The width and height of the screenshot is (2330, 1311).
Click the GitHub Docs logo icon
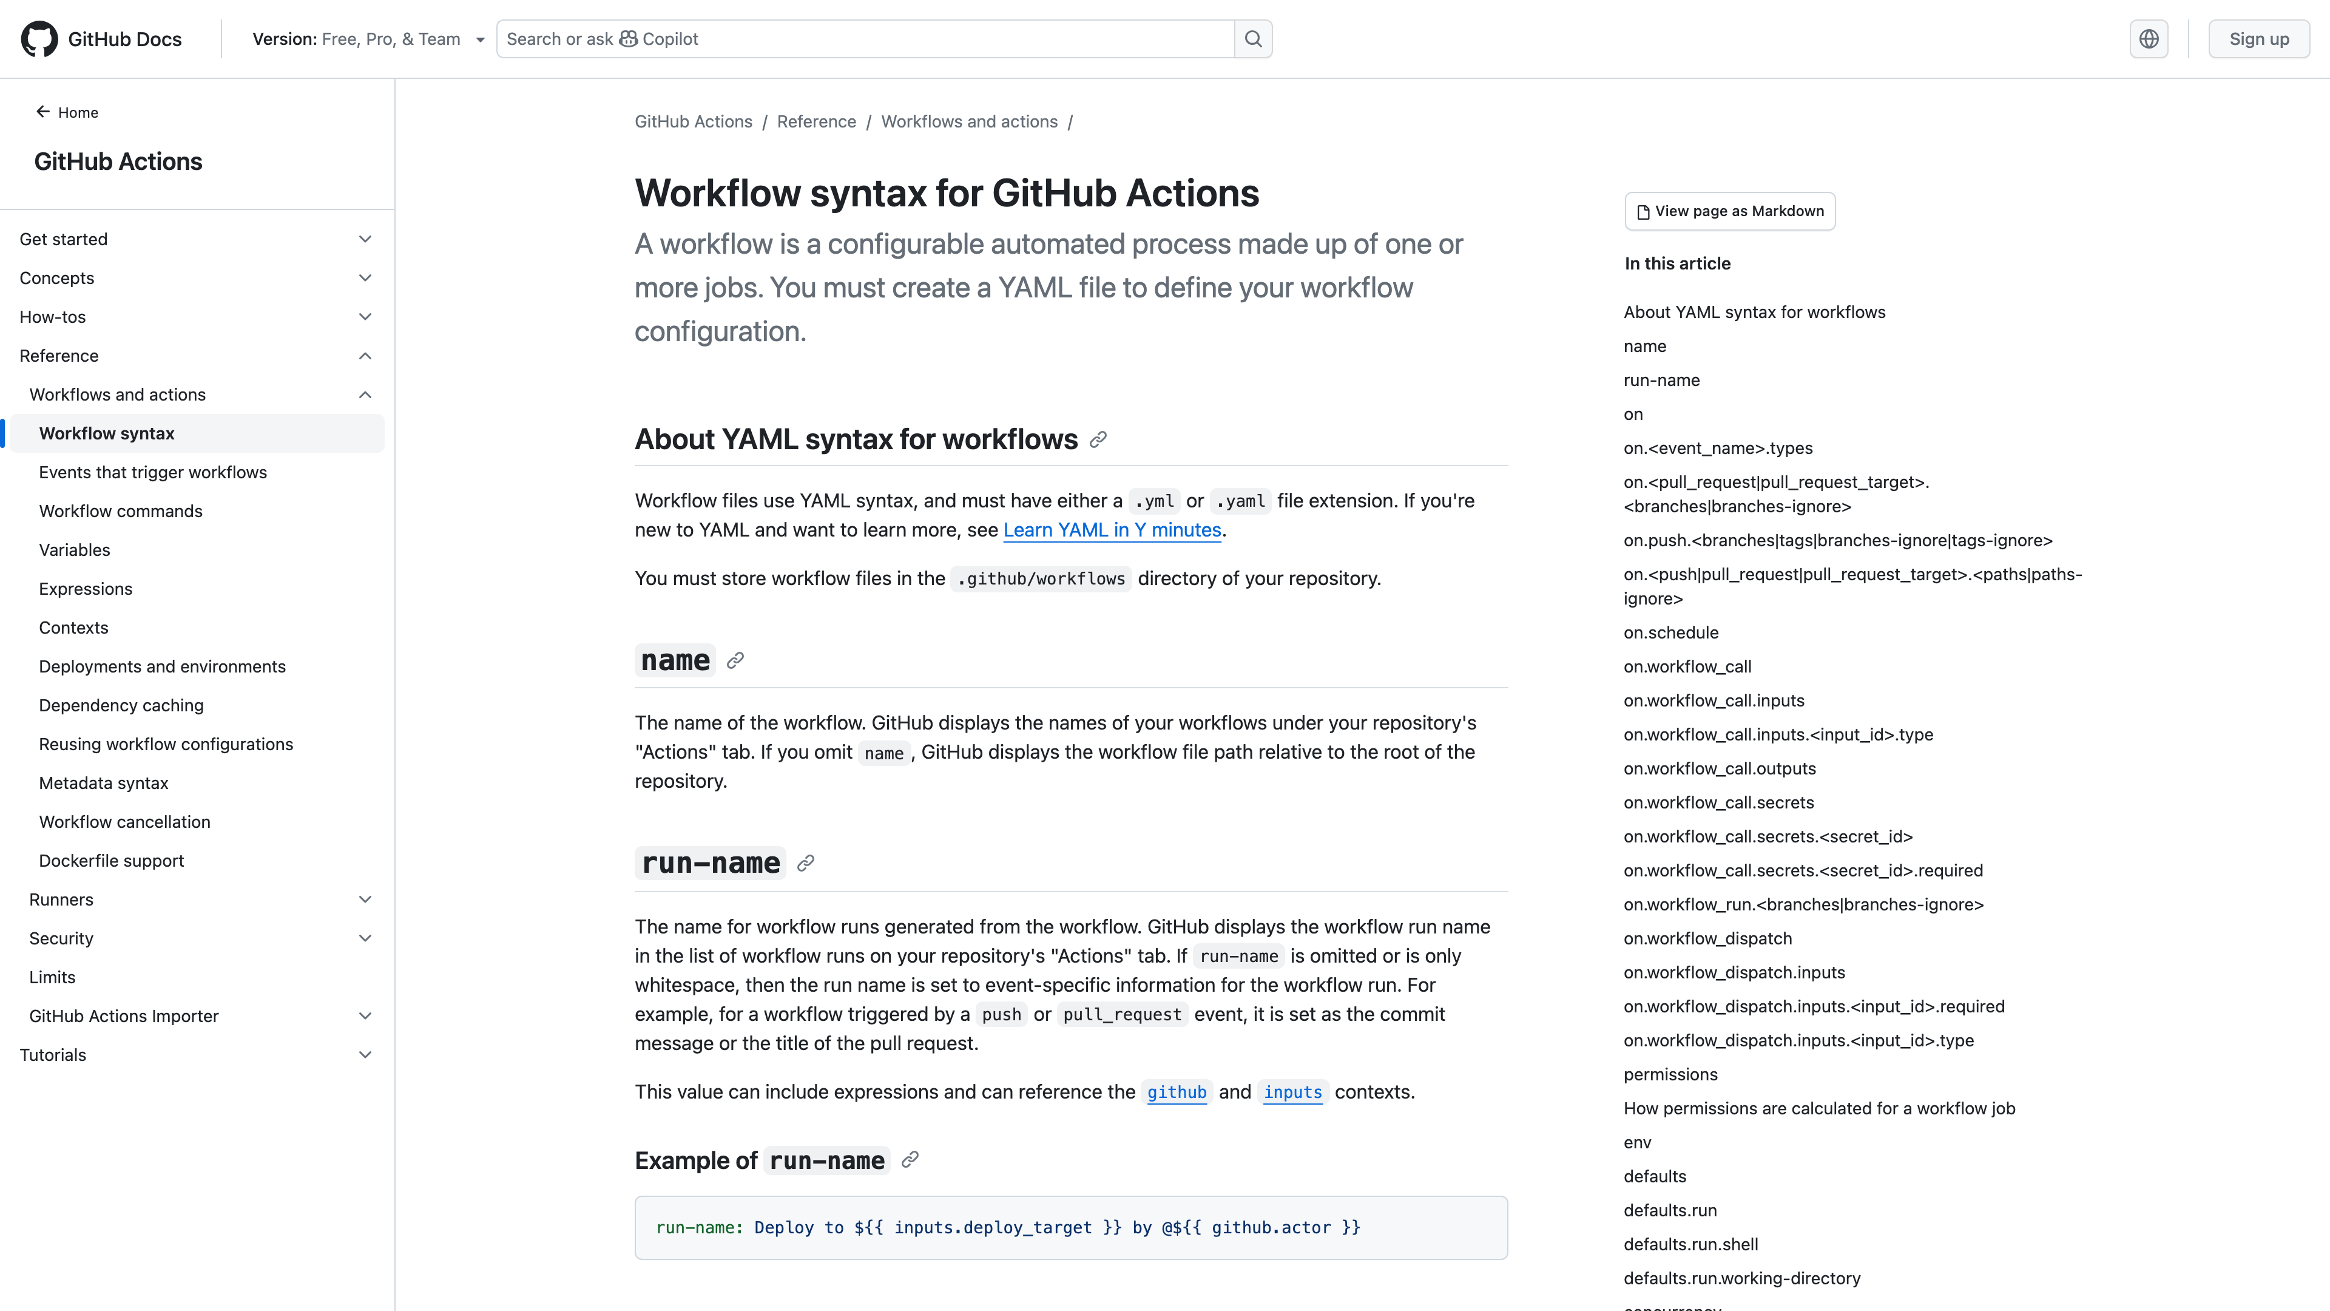[x=40, y=38]
